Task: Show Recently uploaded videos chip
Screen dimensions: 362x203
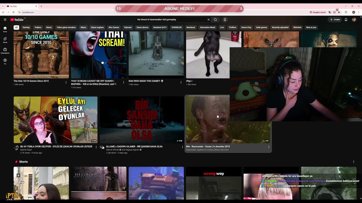Action: point(280,27)
